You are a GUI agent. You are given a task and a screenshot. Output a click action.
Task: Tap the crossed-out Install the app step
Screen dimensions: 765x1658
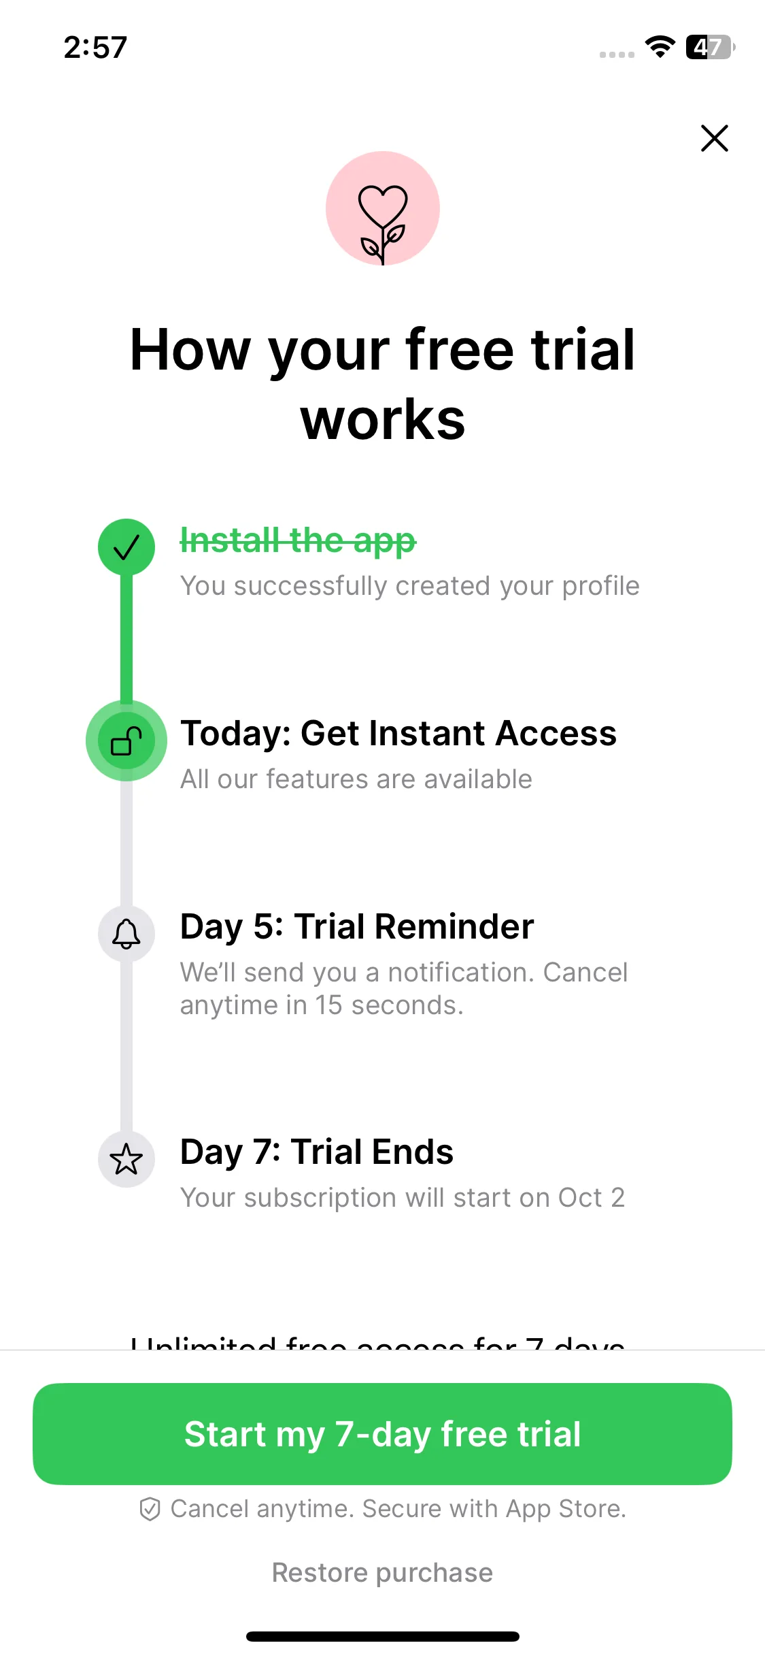[x=298, y=541]
